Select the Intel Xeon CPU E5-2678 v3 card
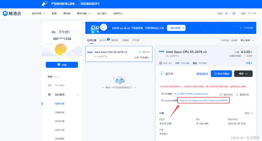The width and height of the screenshot is (262, 141). click(x=119, y=54)
